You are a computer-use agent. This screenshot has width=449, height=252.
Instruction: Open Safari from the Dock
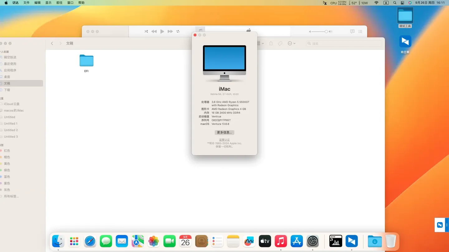point(90,241)
